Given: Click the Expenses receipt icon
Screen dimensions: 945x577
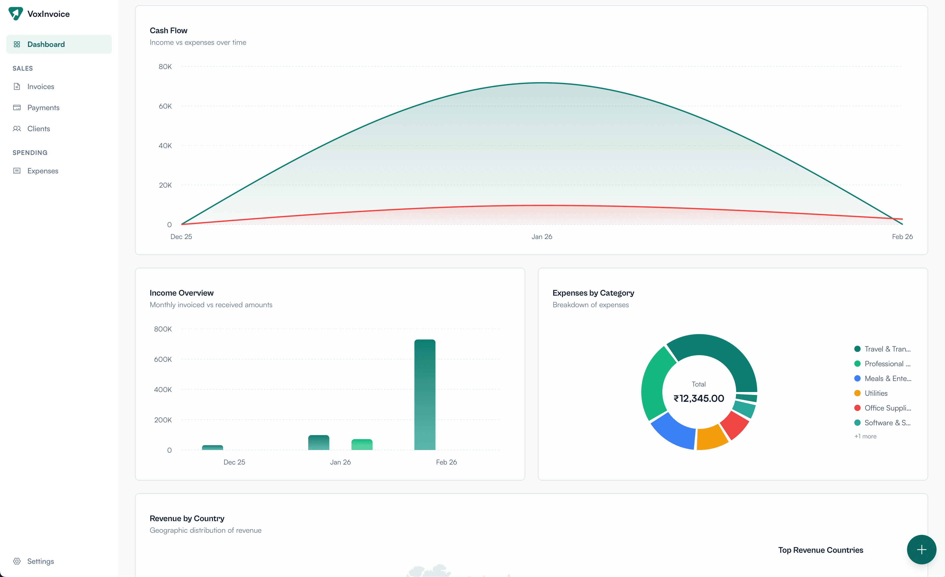Looking at the screenshot, I should point(17,171).
